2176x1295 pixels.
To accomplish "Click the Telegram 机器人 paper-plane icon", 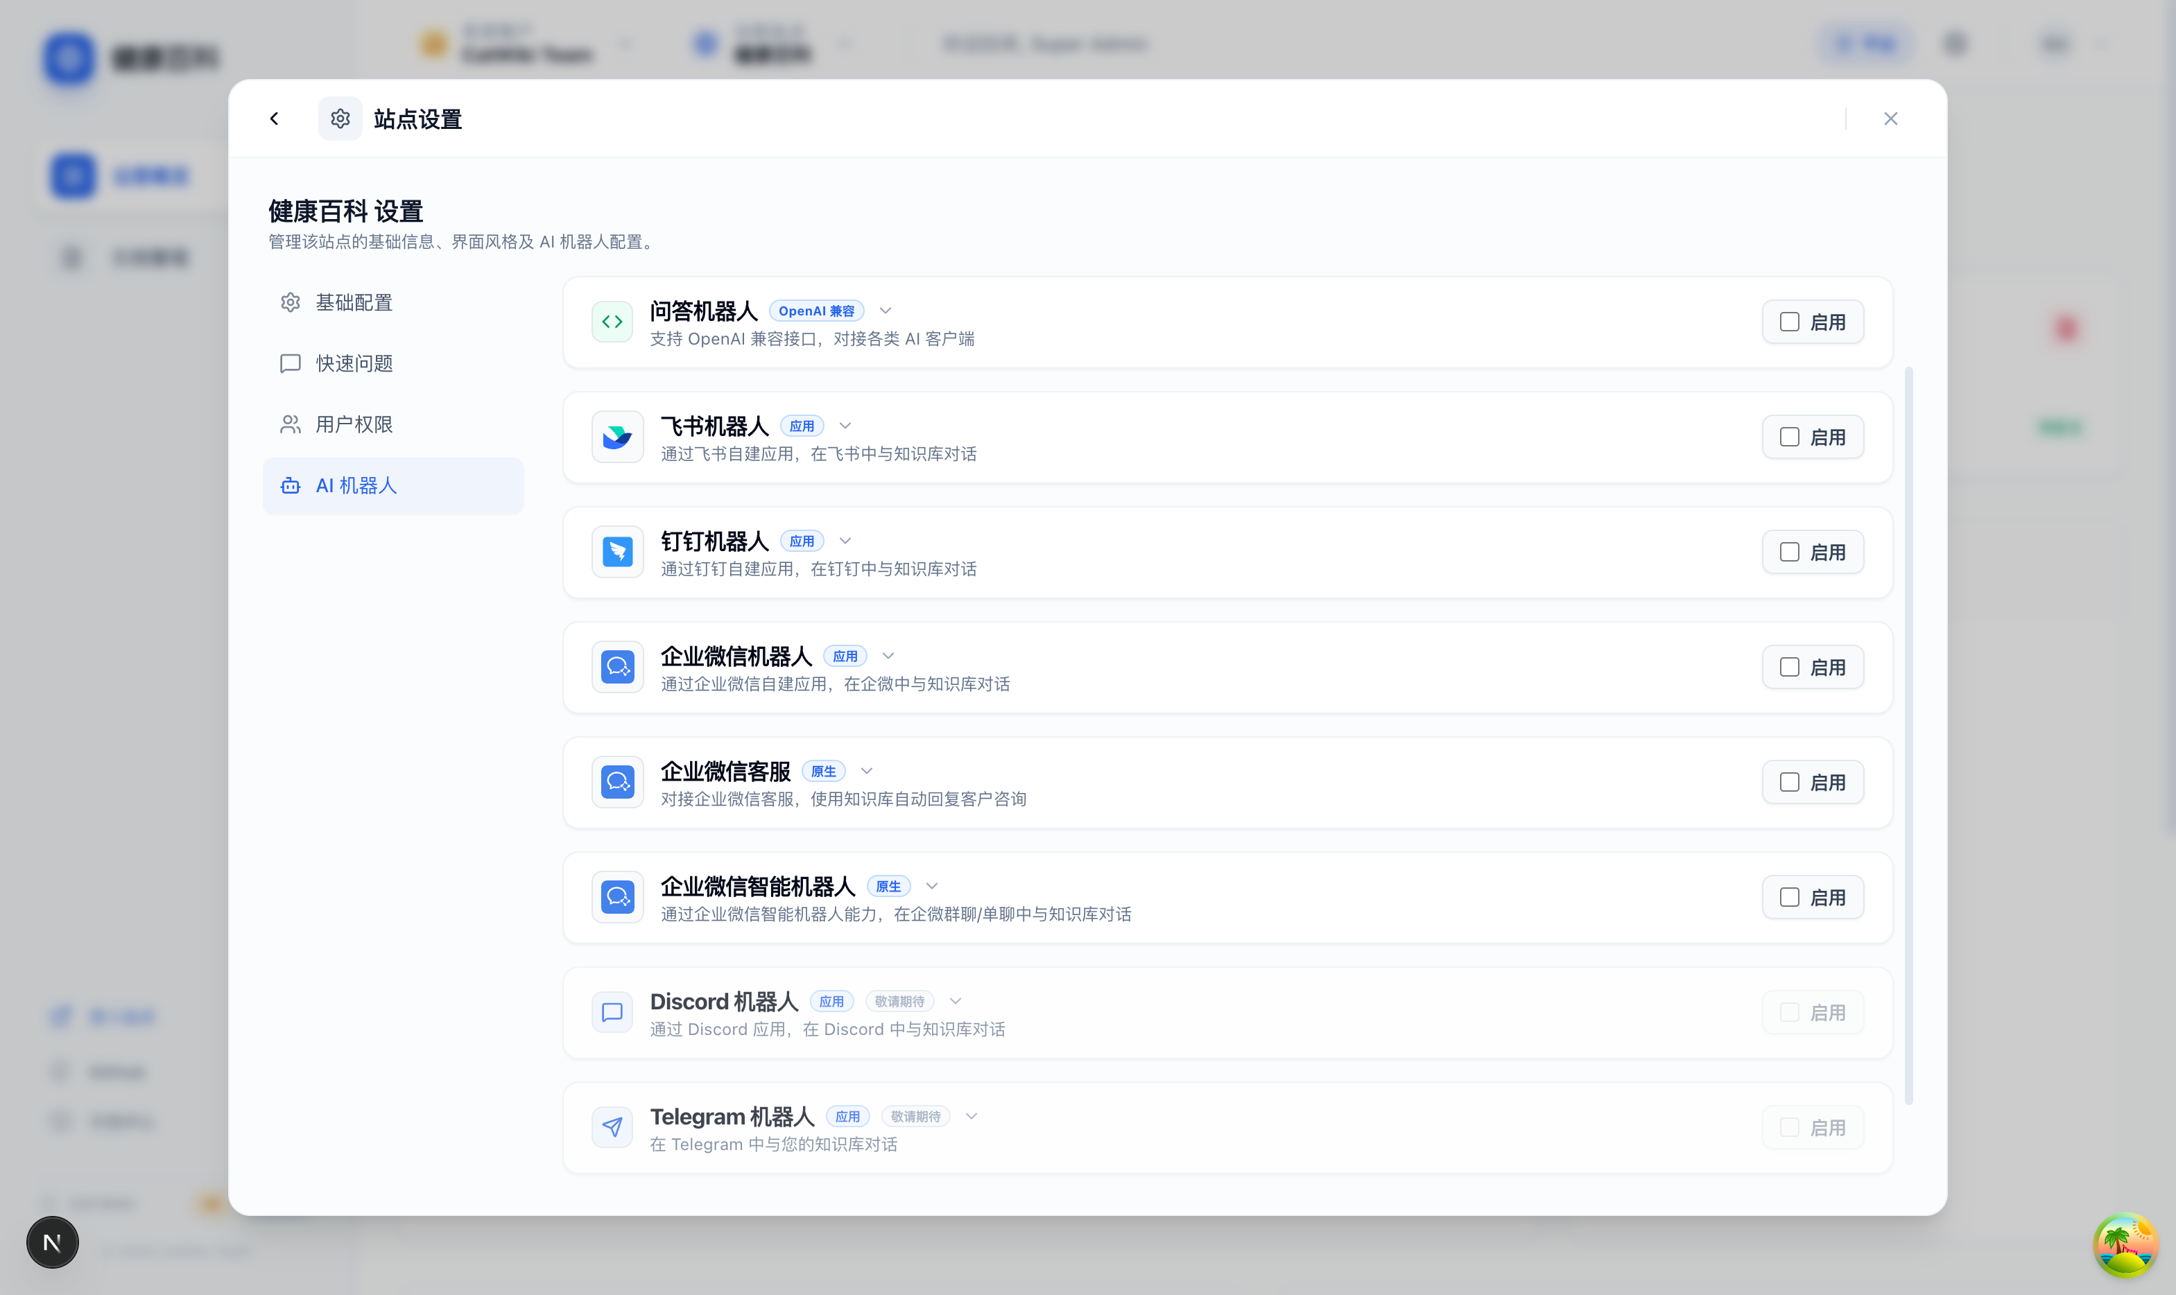I will [612, 1127].
